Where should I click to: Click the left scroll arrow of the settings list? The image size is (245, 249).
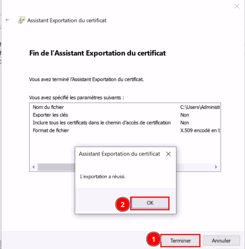[33, 167]
